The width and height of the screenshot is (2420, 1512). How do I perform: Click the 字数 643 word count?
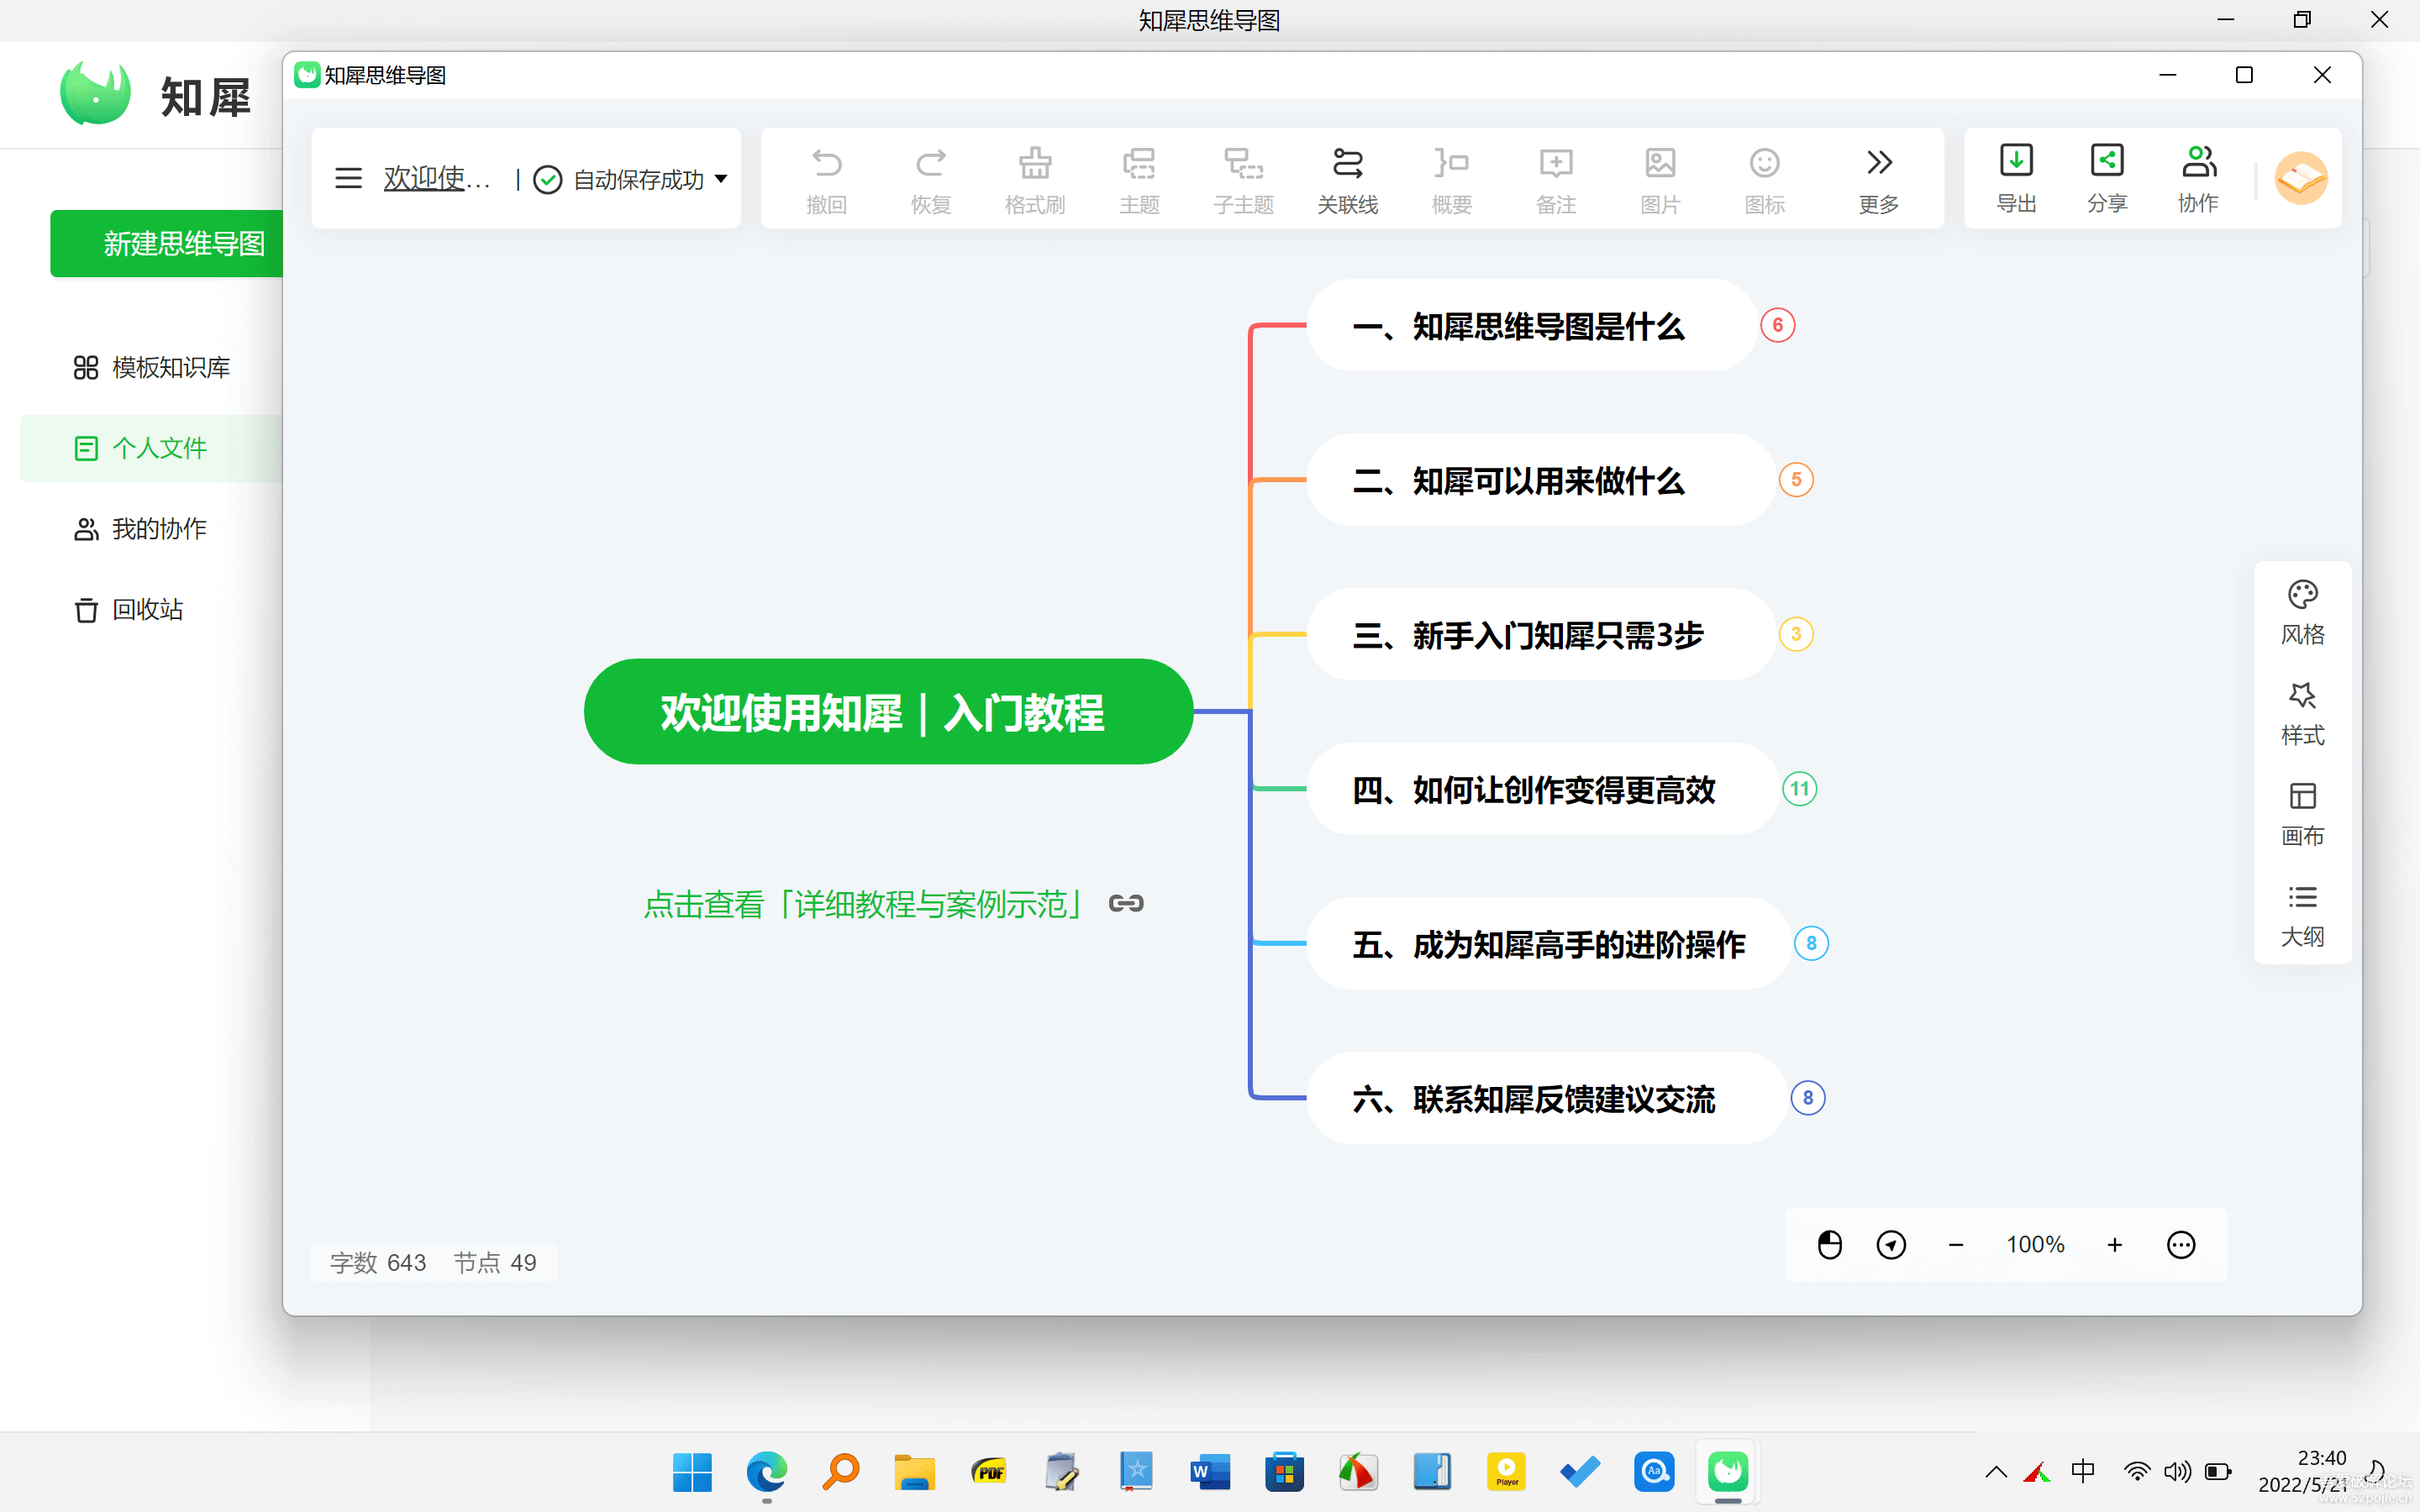(378, 1263)
